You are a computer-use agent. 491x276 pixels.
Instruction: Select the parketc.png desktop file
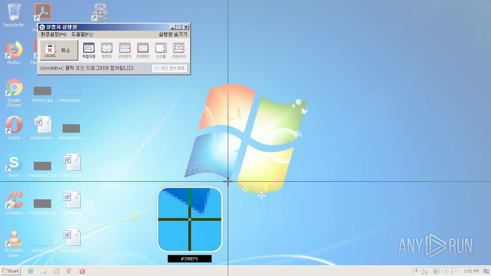(43, 243)
